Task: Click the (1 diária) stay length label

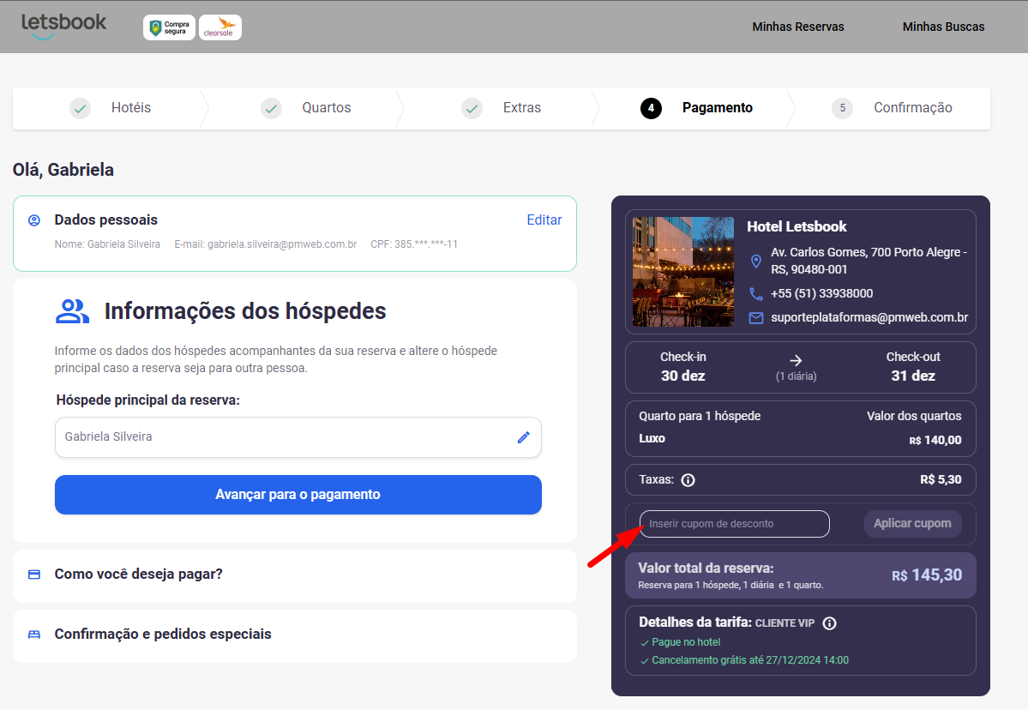Action: (x=796, y=376)
